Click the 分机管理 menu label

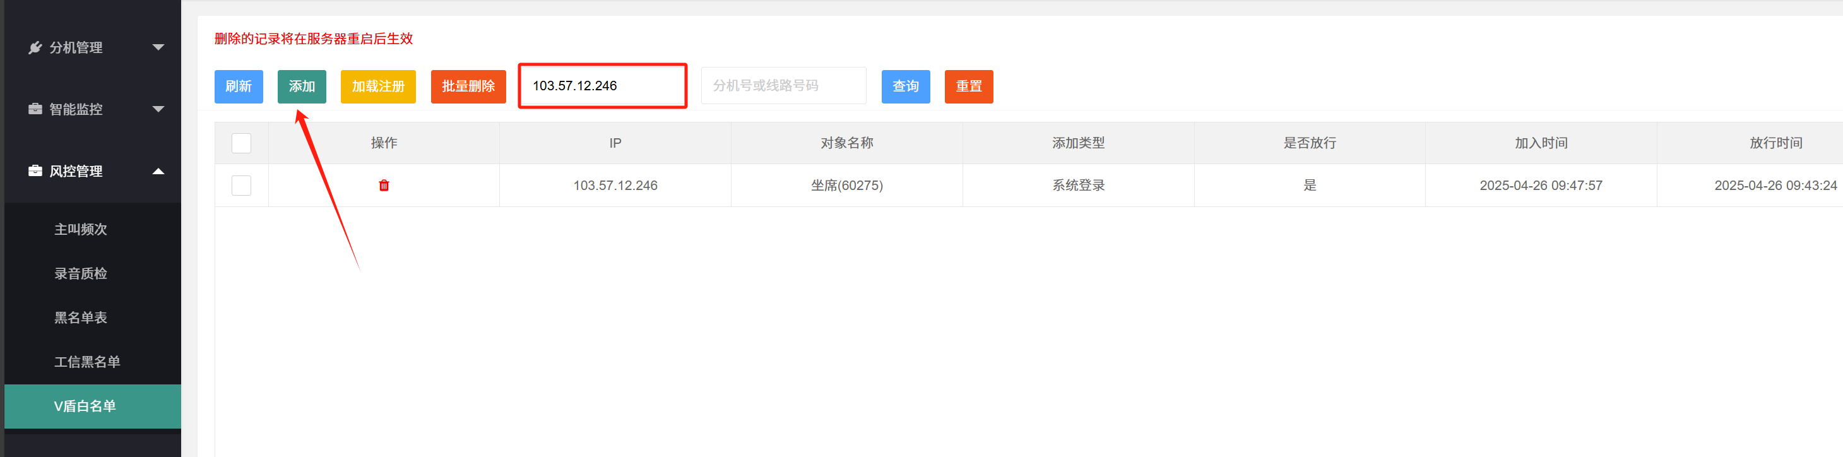75,47
